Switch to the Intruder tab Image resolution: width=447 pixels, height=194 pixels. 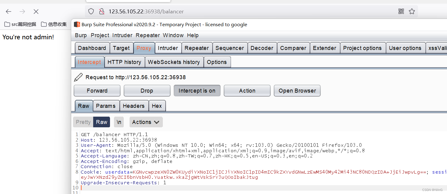[x=168, y=48]
